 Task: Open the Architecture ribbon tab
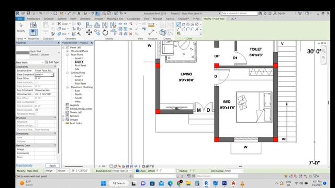tap(33, 19)
